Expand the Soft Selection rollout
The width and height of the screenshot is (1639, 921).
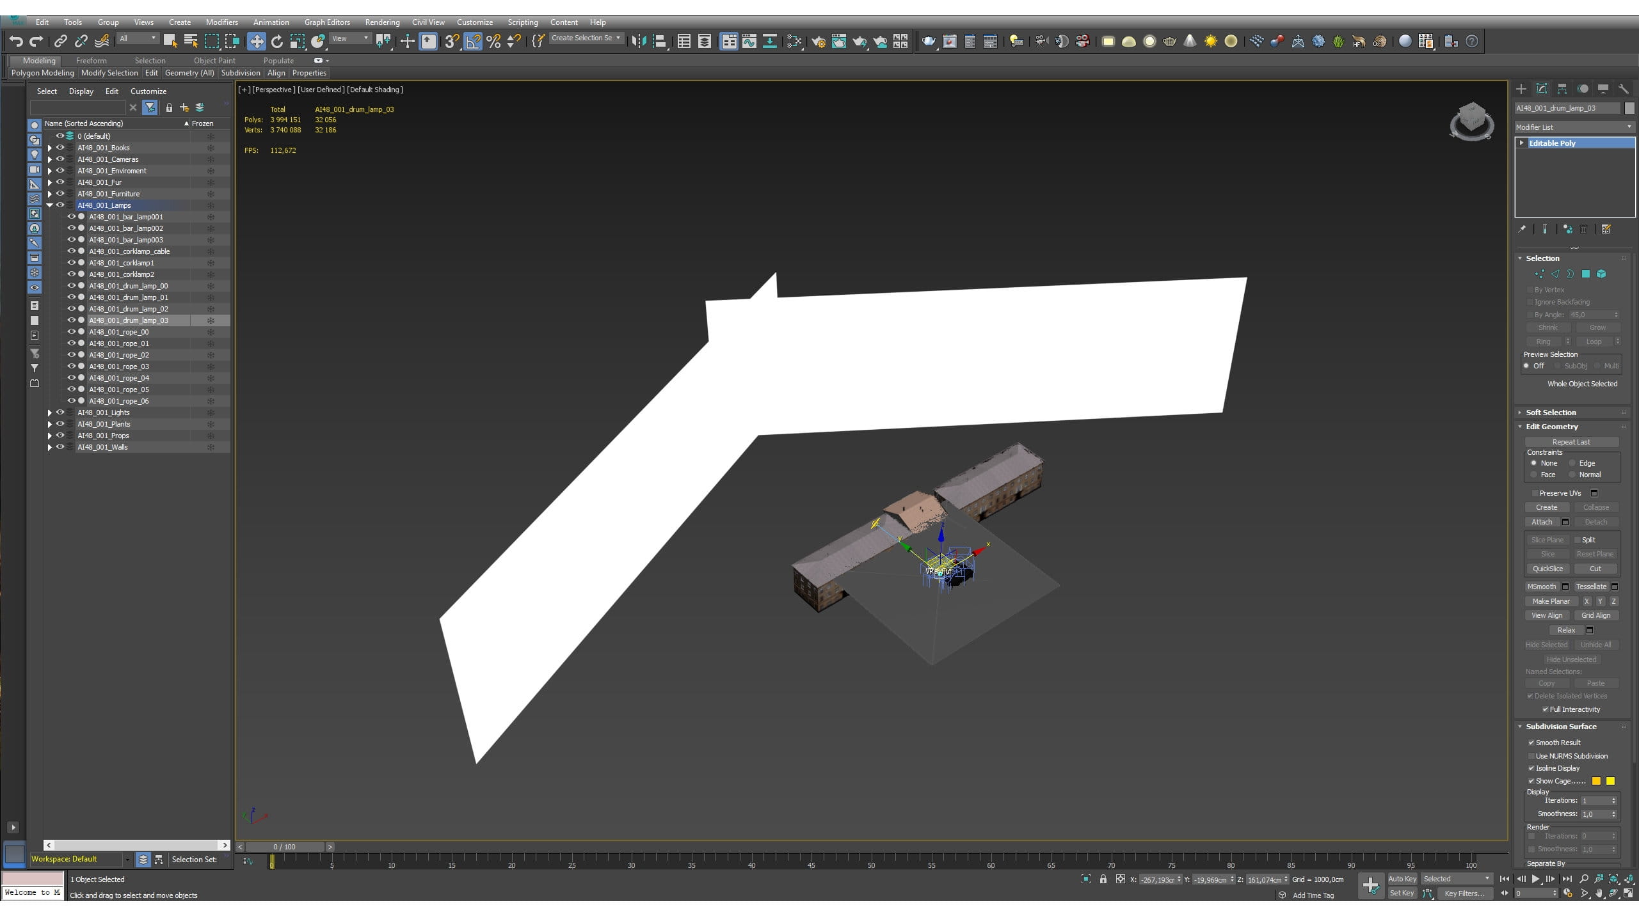[1551, 413]
